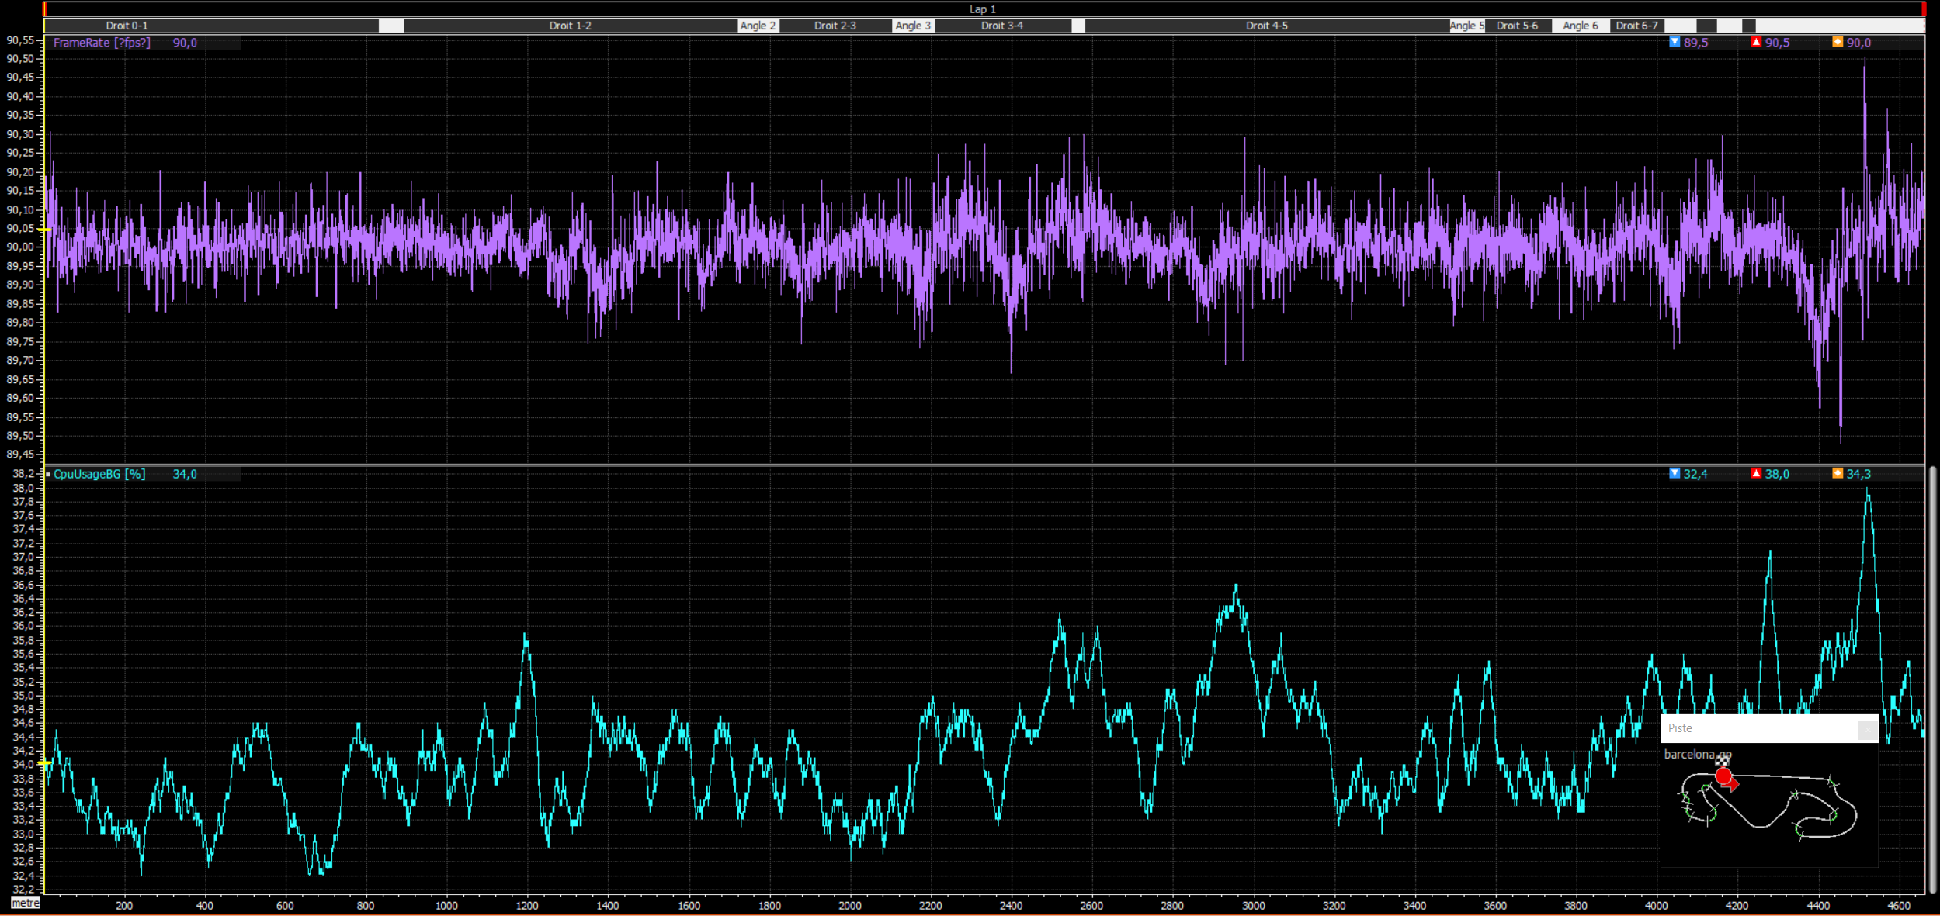This screenshot has height=916, width=1940.
Task: Click the yellow cursor marker on FrameRate axis
Action: (44, 230)
